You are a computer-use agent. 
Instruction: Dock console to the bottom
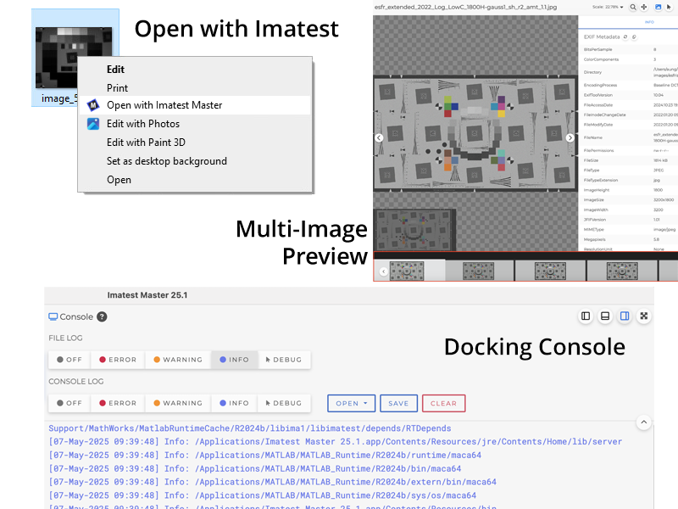point(605,316)
